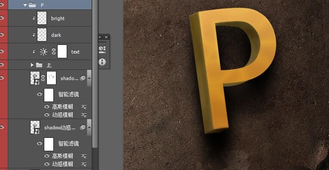329x170 pixels.
Task: Open the 3D panel cube icon
Action: tap(102, 50)
